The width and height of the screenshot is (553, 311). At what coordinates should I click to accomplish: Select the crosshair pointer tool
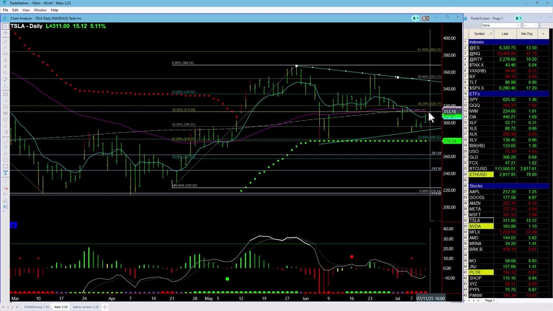5,32
